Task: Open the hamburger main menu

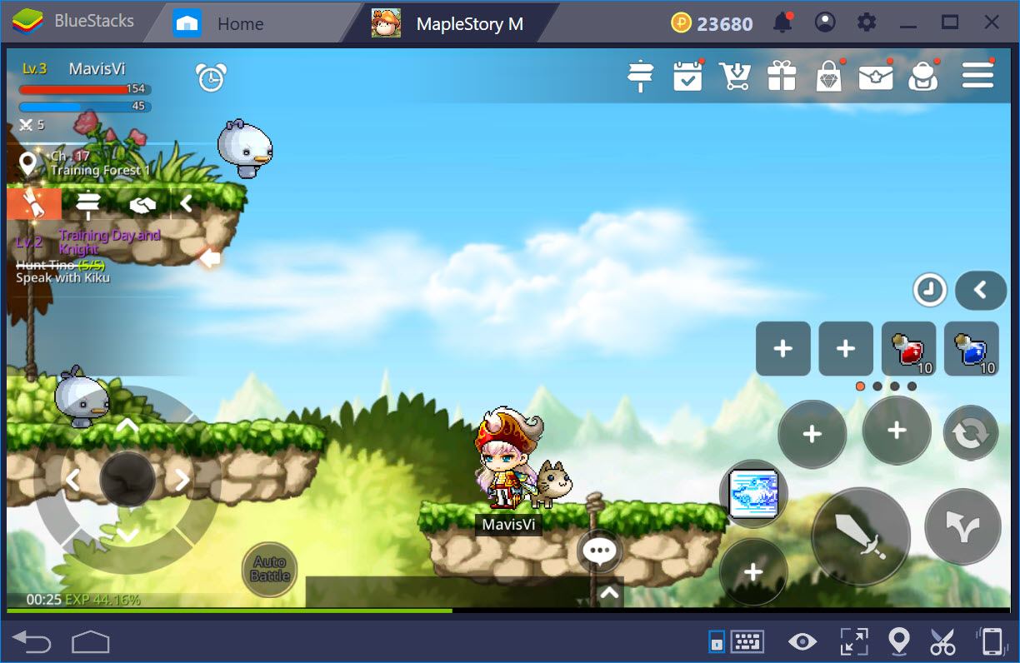Action: pyautogui.click(x=977, y=77)
